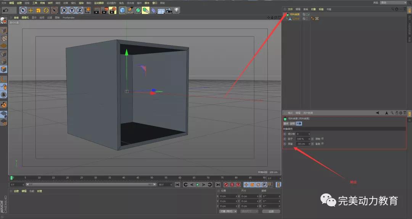Toggle X axis lock
The image size is (412, 219).
[x=64, y=10]
